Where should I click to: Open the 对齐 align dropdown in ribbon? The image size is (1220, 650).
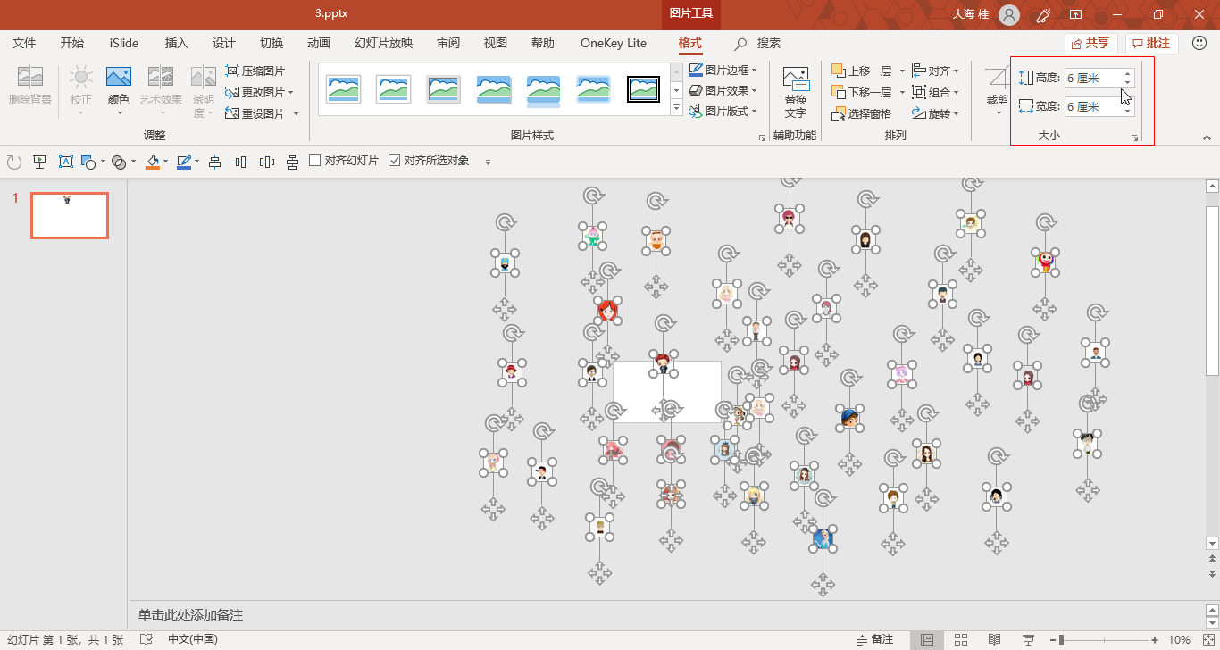(935, 71)
